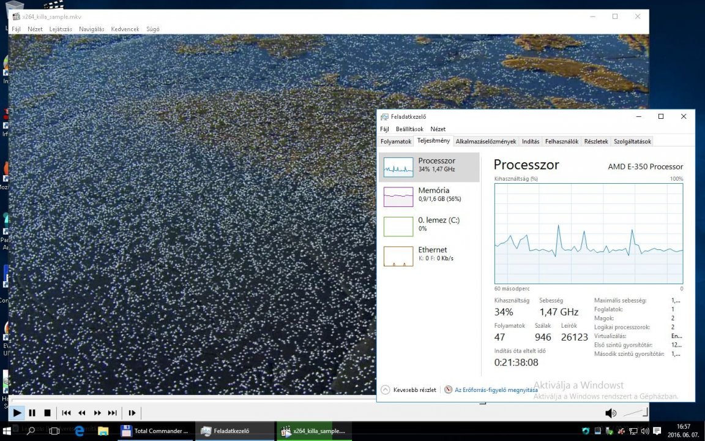Click the video seek bar
Viewport: 705px width, 441px height.
pyautogui.click(x=247, y=399)
